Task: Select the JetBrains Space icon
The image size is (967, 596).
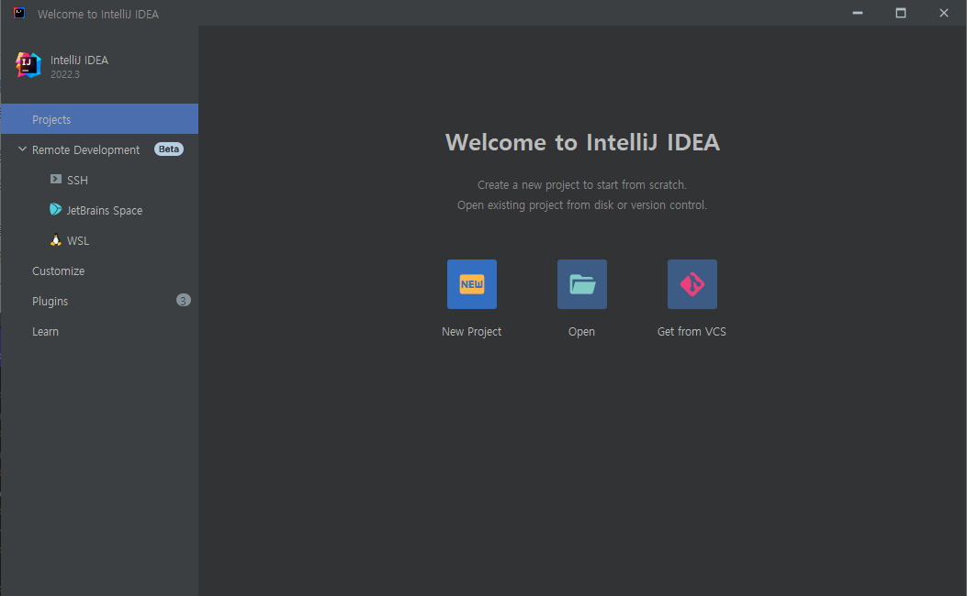Action: tap(54, 210)
